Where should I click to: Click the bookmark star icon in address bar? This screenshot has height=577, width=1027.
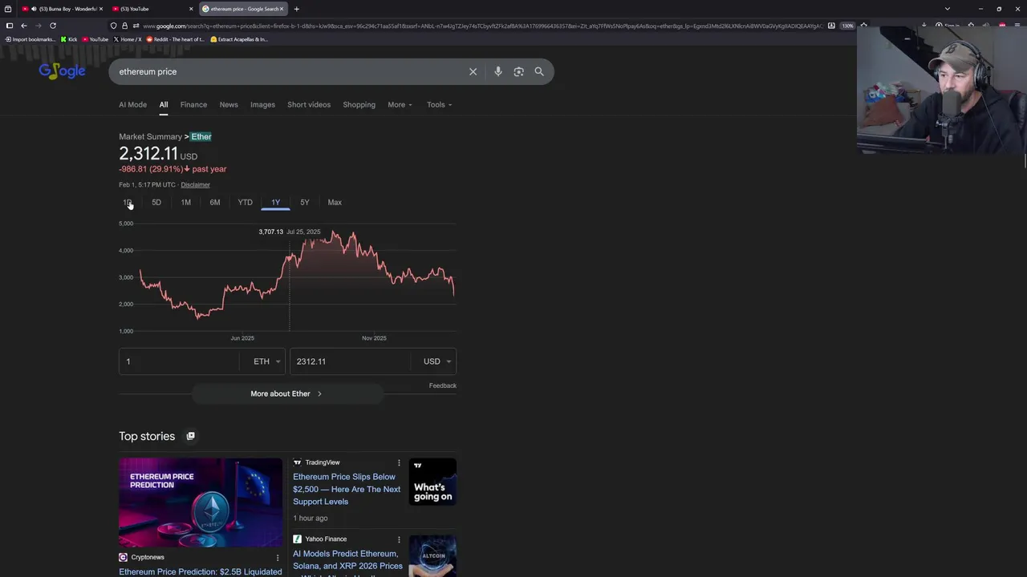point(863,26)
